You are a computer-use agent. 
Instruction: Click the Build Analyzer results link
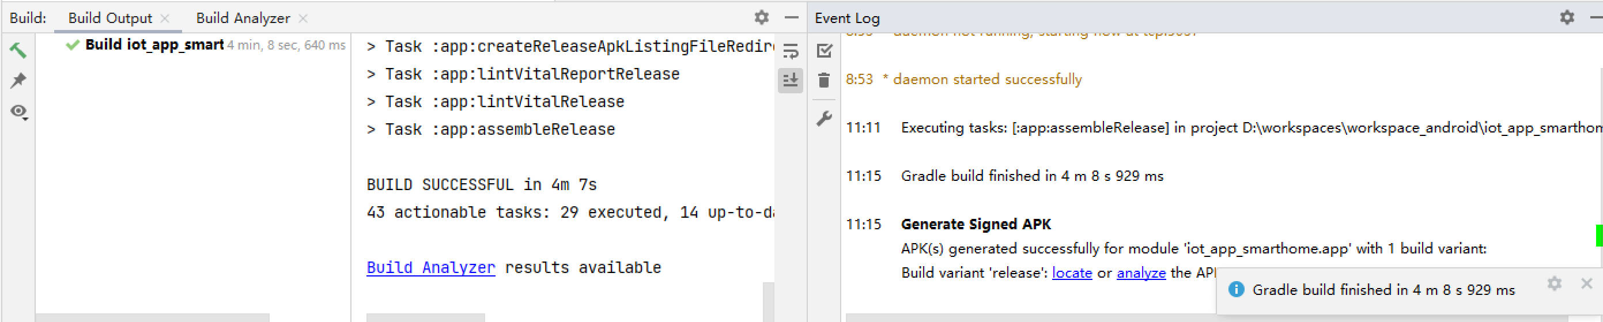(430, 267)
